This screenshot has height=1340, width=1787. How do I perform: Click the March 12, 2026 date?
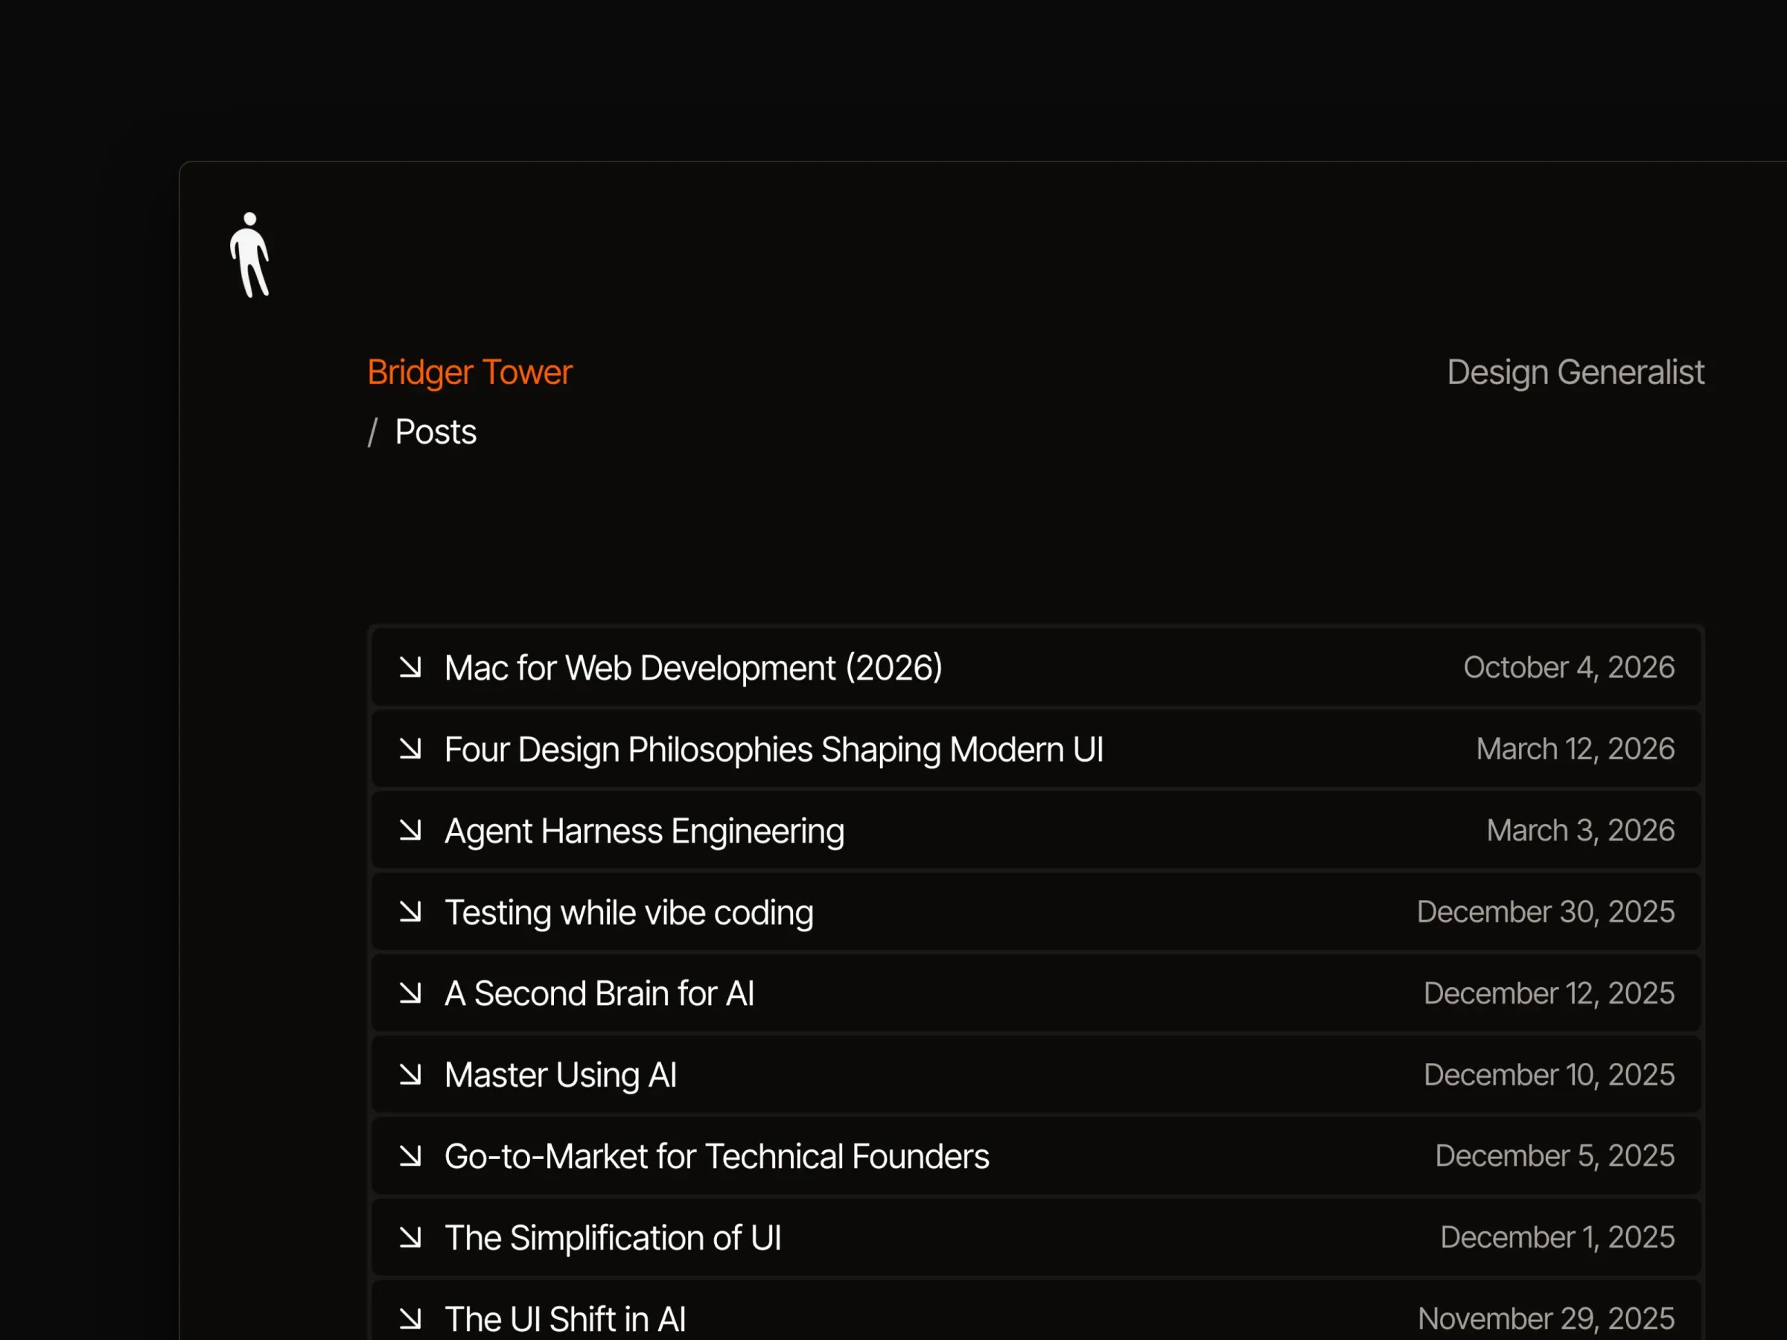point(1576,749)
